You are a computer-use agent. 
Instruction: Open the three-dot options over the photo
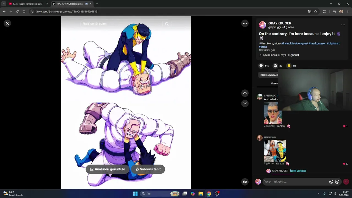[x=245, y=23]
